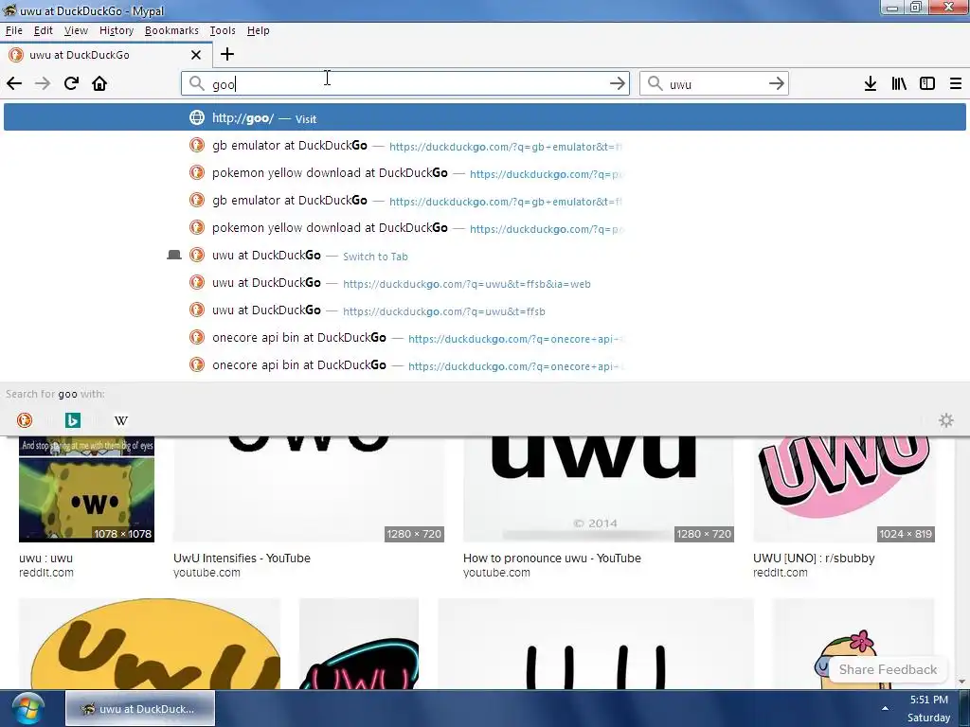Click the Mypal taskbar button

pos(140,708)
